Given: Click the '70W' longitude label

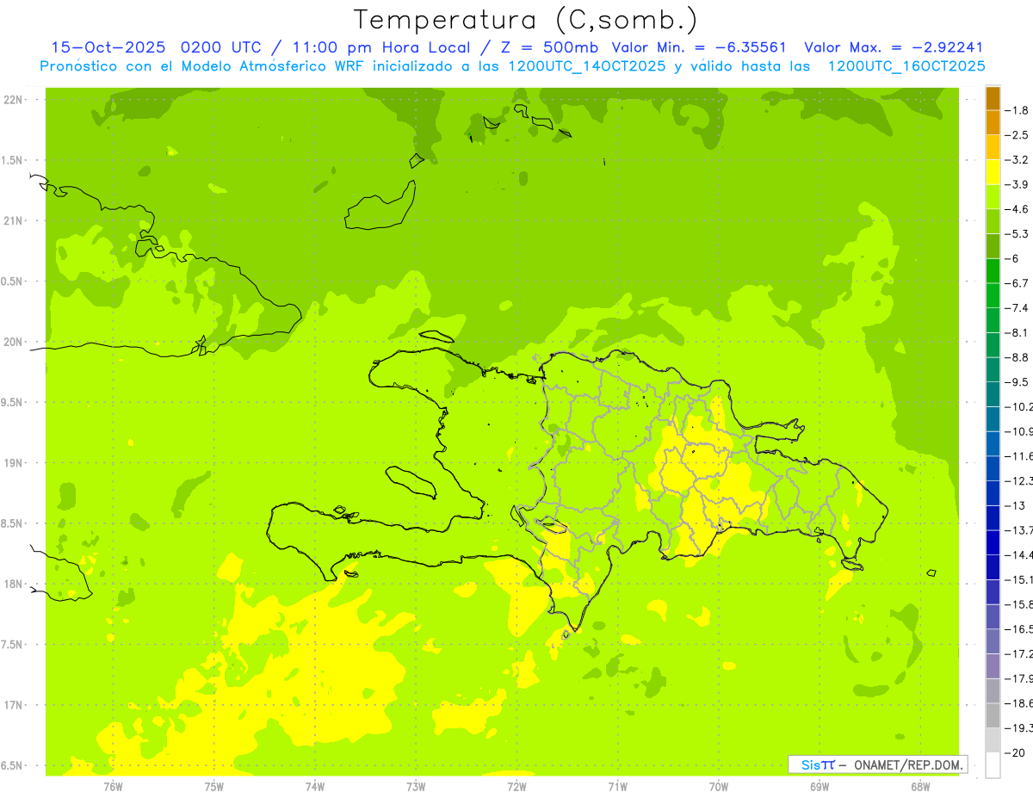Looking at the screenshot, I should [719, 787].
